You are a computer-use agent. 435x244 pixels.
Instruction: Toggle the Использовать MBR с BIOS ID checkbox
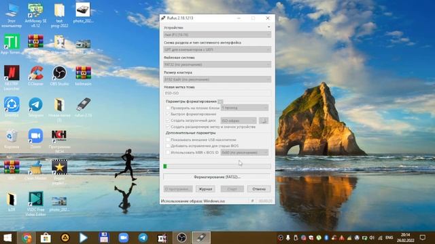tap(168, 152)
